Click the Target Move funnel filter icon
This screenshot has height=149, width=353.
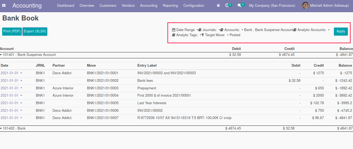coord(203,35)
